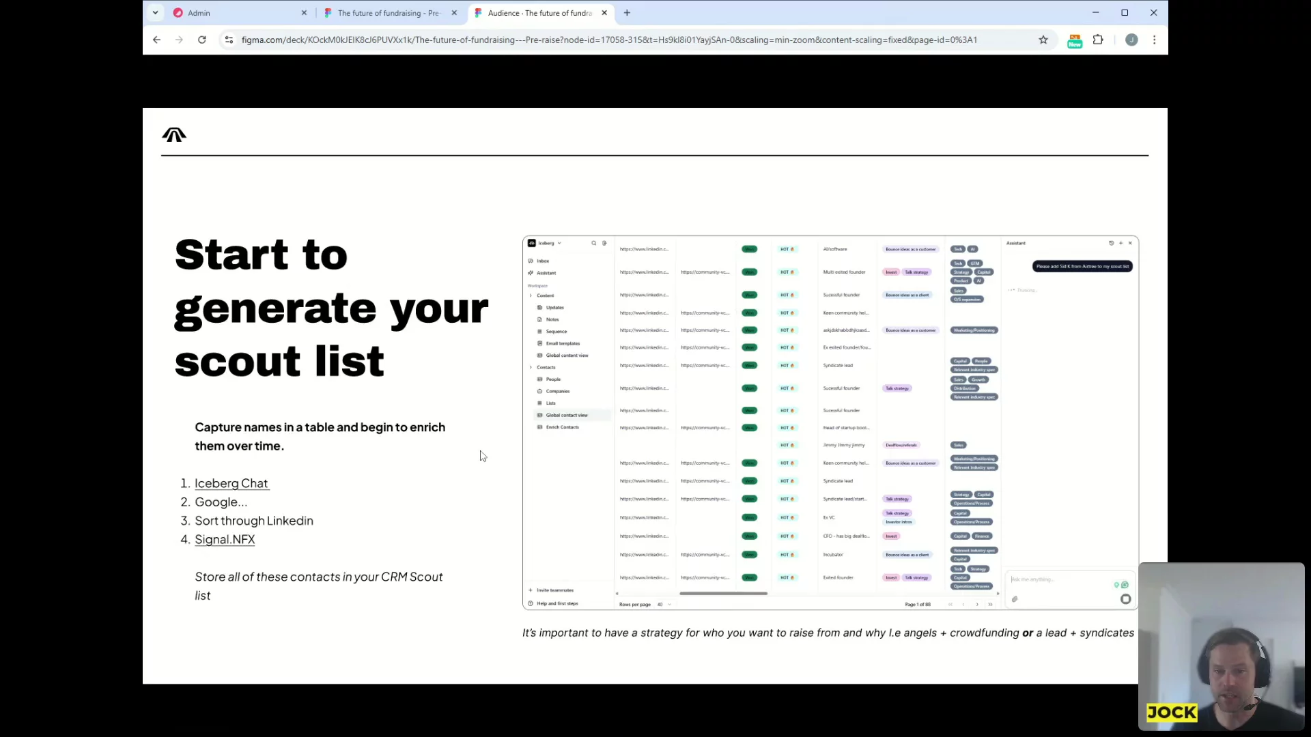Close the Audience tab
Viewport: 1311px width, 737px height.
(x=604, y=12)
